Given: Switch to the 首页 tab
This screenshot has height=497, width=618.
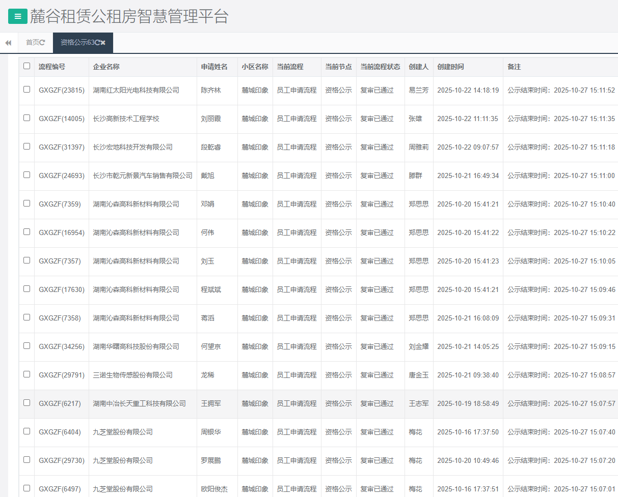Looking at the screenshot, I should coord(32,43).
